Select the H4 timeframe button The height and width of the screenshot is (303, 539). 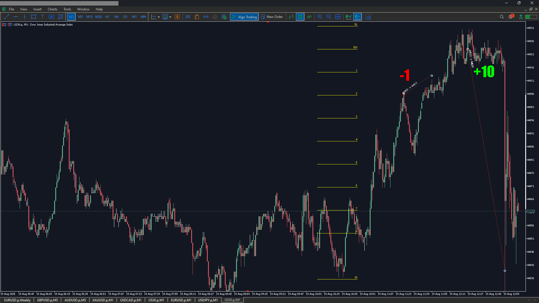click(116, 17)
